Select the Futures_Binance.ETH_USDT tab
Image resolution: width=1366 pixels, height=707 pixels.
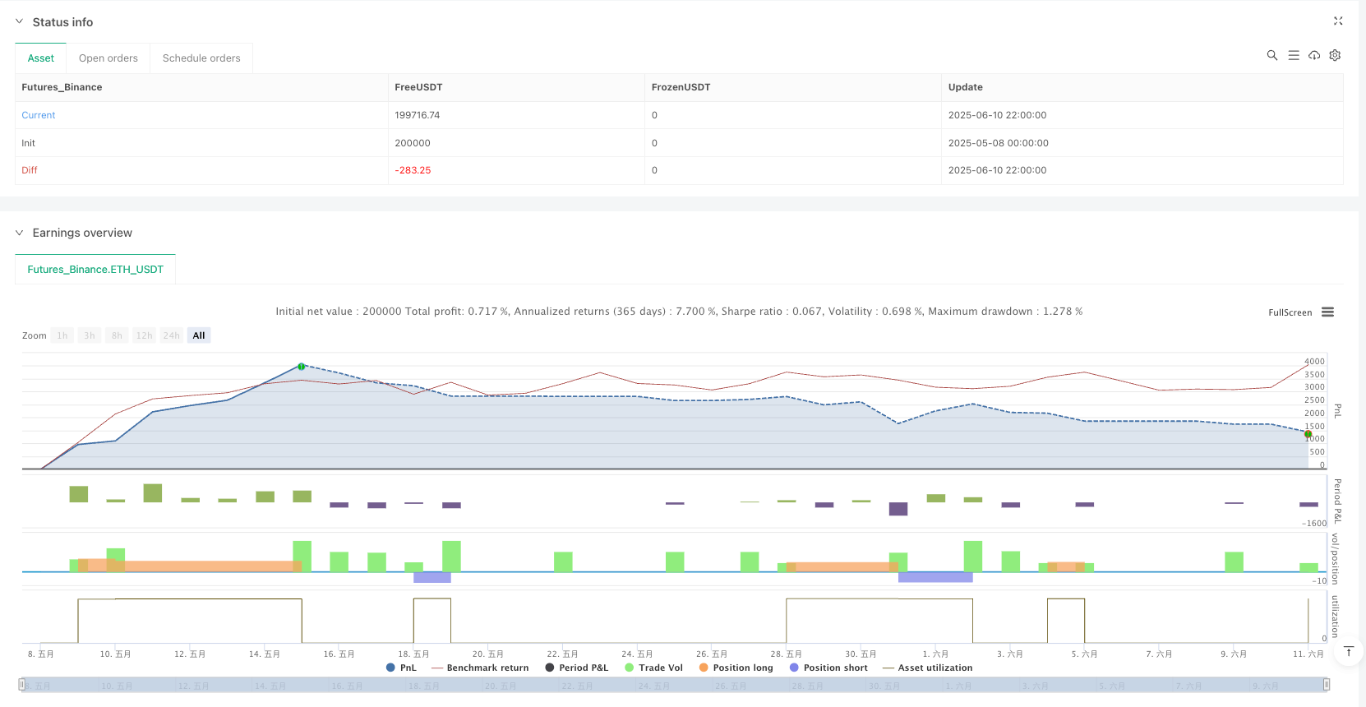(95, 270)
